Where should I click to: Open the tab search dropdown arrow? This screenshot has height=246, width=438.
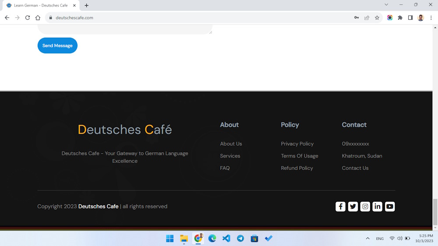coord(386,4)
